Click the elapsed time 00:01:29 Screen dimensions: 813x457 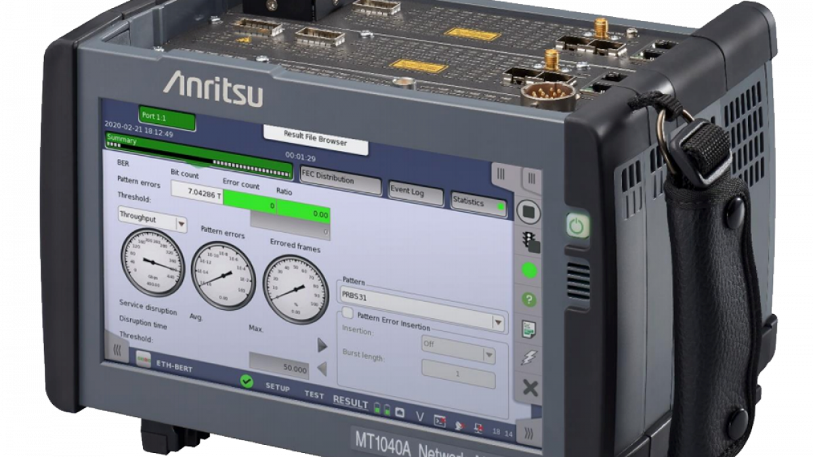(x=299, y=156)
